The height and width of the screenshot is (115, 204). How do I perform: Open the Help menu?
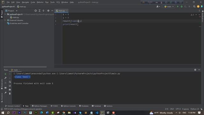pyautogui.click(x=72, y=2)
